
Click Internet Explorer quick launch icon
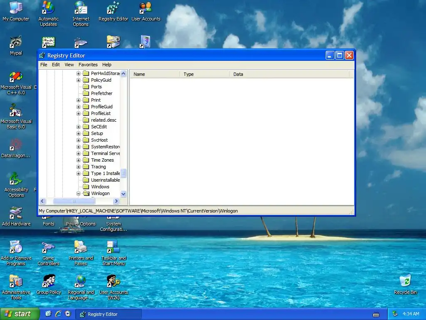click(x=58, y=314)
